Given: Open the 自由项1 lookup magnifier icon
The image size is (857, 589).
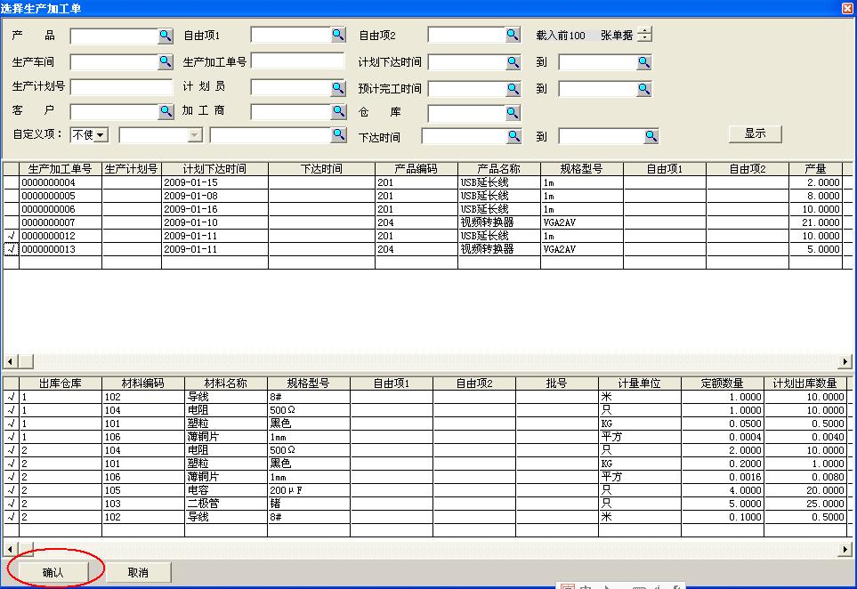Looking at the screenshot, I should pos(339,35).
